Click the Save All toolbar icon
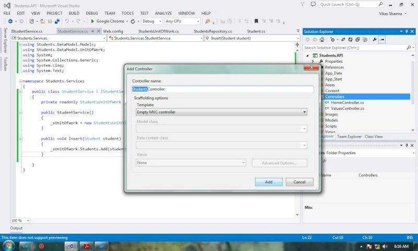 tap(57, 21)
